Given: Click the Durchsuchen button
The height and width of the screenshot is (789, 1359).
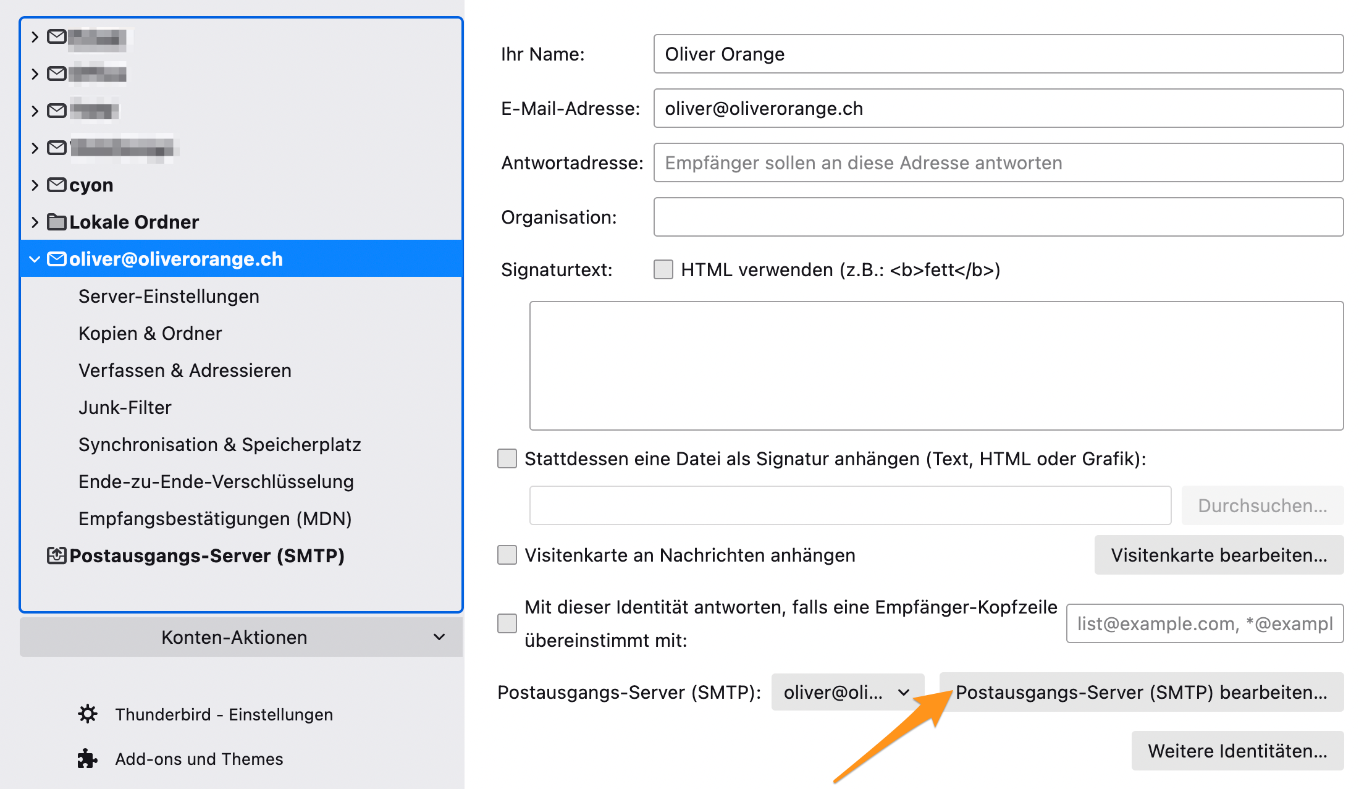Looking at the screenshot, I should pyautogui.click(x=1263, y=505).
